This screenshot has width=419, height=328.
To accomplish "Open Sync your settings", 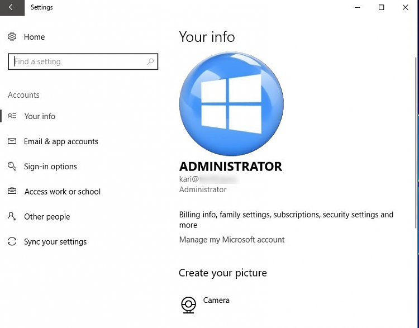I will [x=55, y=241].
